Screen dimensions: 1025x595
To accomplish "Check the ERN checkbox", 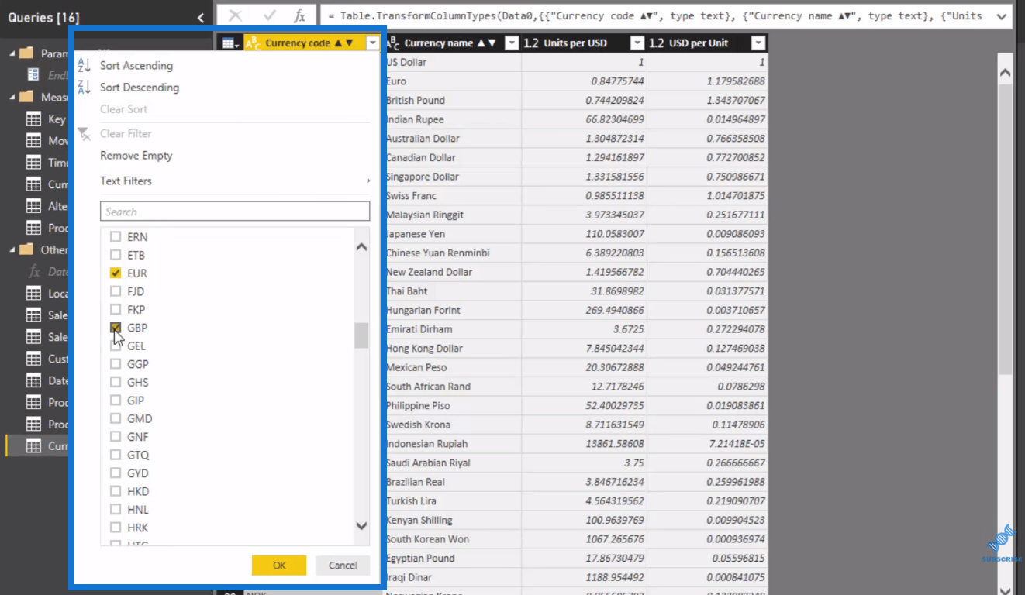I will pyautogui.click(x=116, y=237).
